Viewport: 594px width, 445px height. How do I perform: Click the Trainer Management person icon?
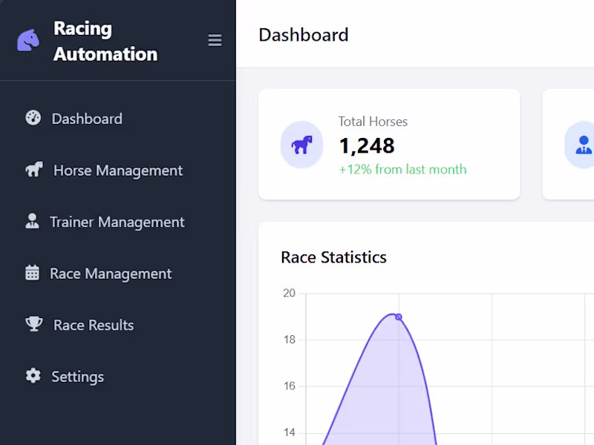32,221
